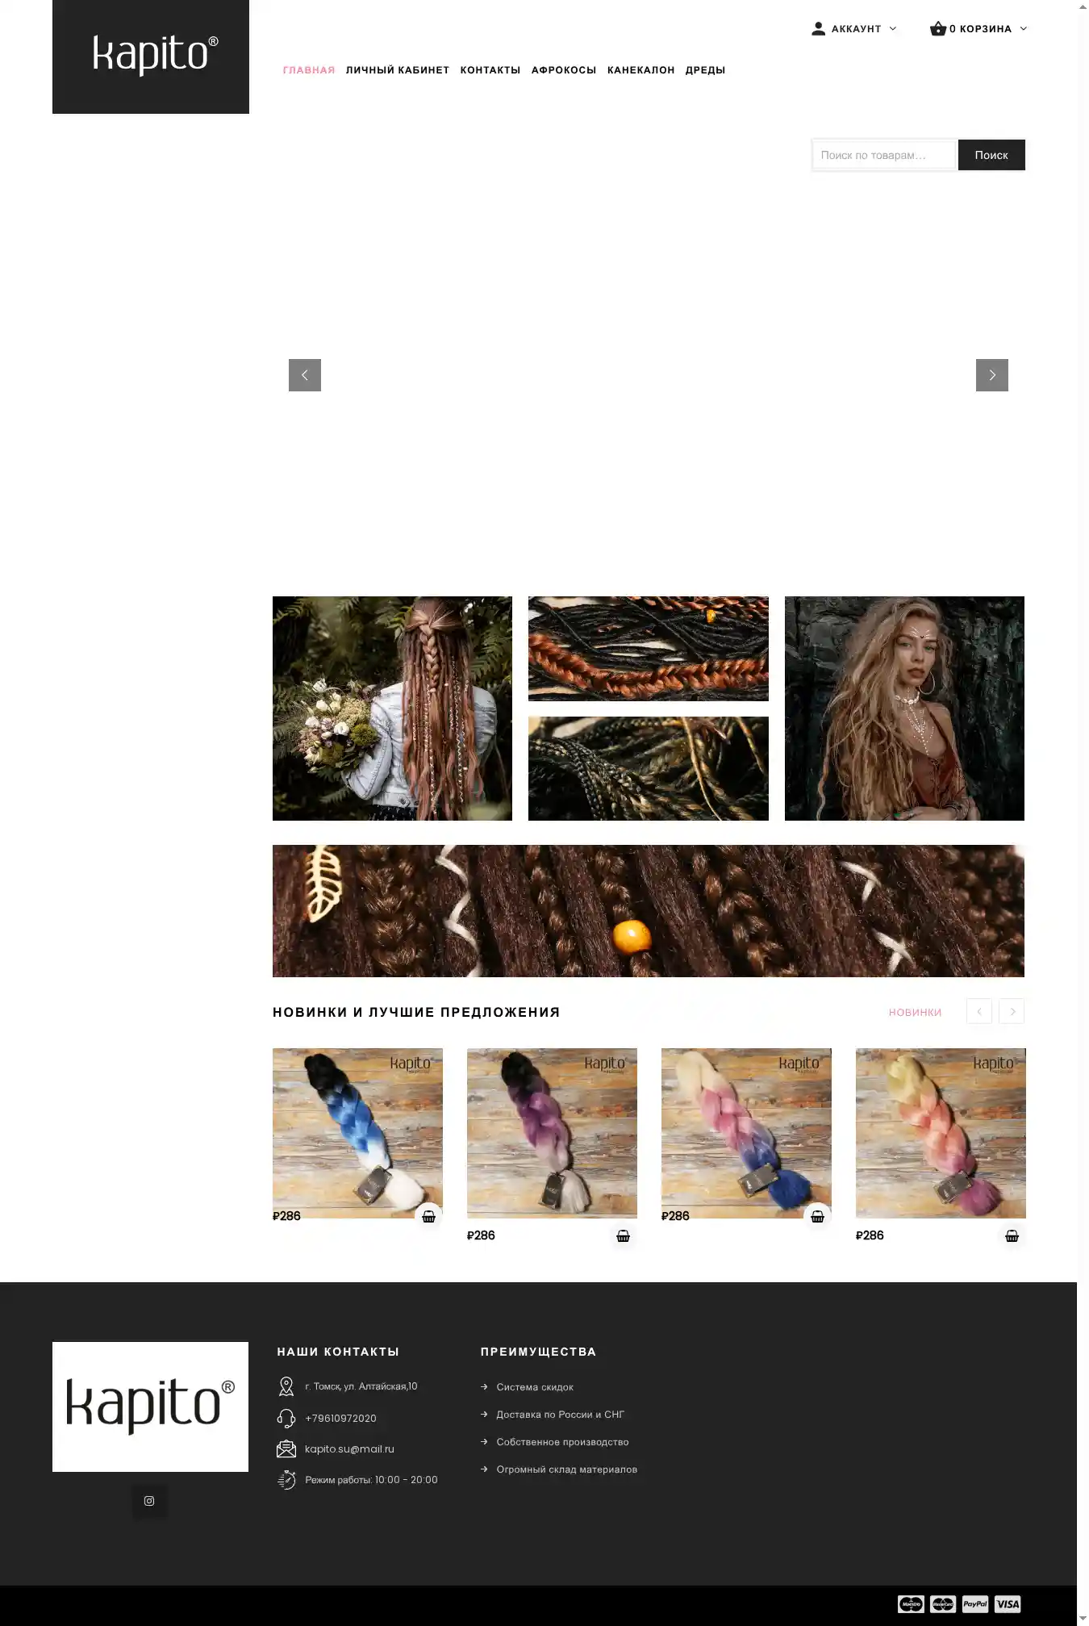
Task: Select the Новинки tab
Action: click(915, 1012)
